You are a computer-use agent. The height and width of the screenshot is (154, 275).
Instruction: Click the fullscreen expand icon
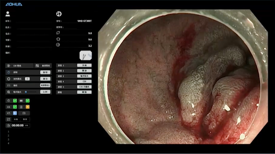8,119
